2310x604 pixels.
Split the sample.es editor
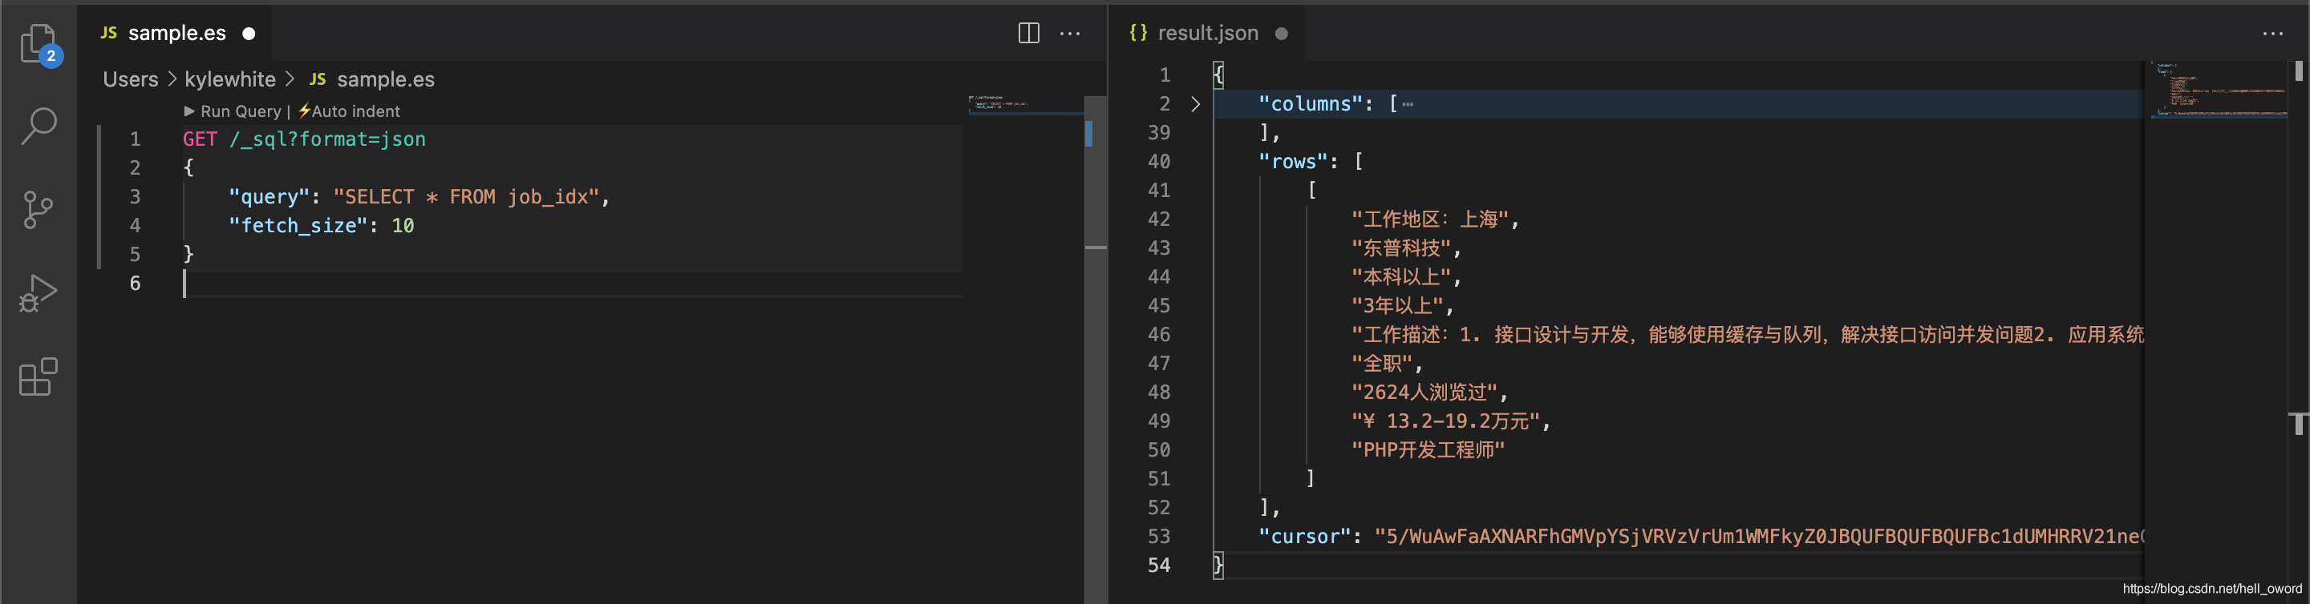click(x=1028, y=34)
